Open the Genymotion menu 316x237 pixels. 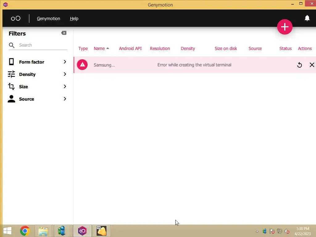click(48, 19)
